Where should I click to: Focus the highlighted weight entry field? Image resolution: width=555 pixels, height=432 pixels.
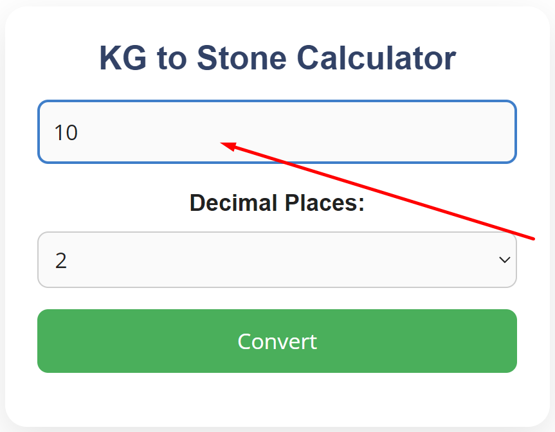(277, 132)
